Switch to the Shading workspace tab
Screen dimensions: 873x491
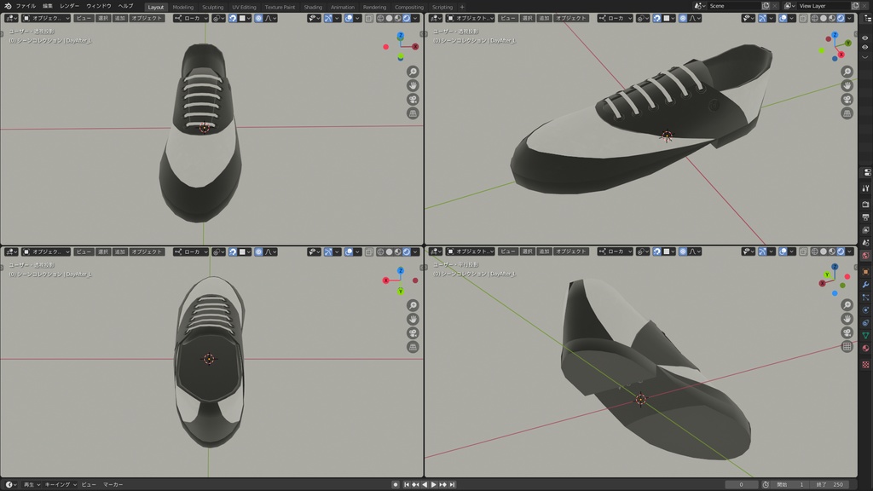[313, 7]
